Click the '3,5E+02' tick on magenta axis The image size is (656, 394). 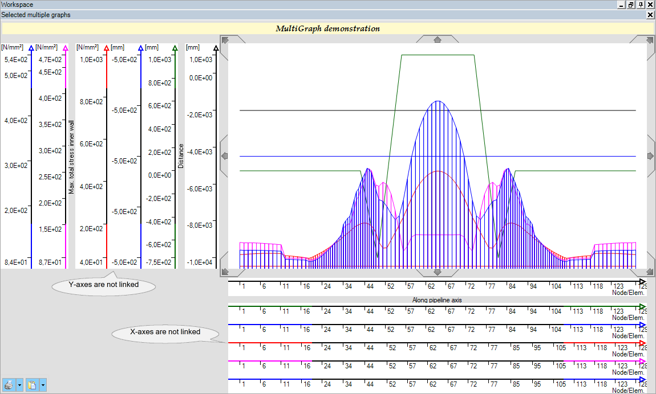coord(50,124)
